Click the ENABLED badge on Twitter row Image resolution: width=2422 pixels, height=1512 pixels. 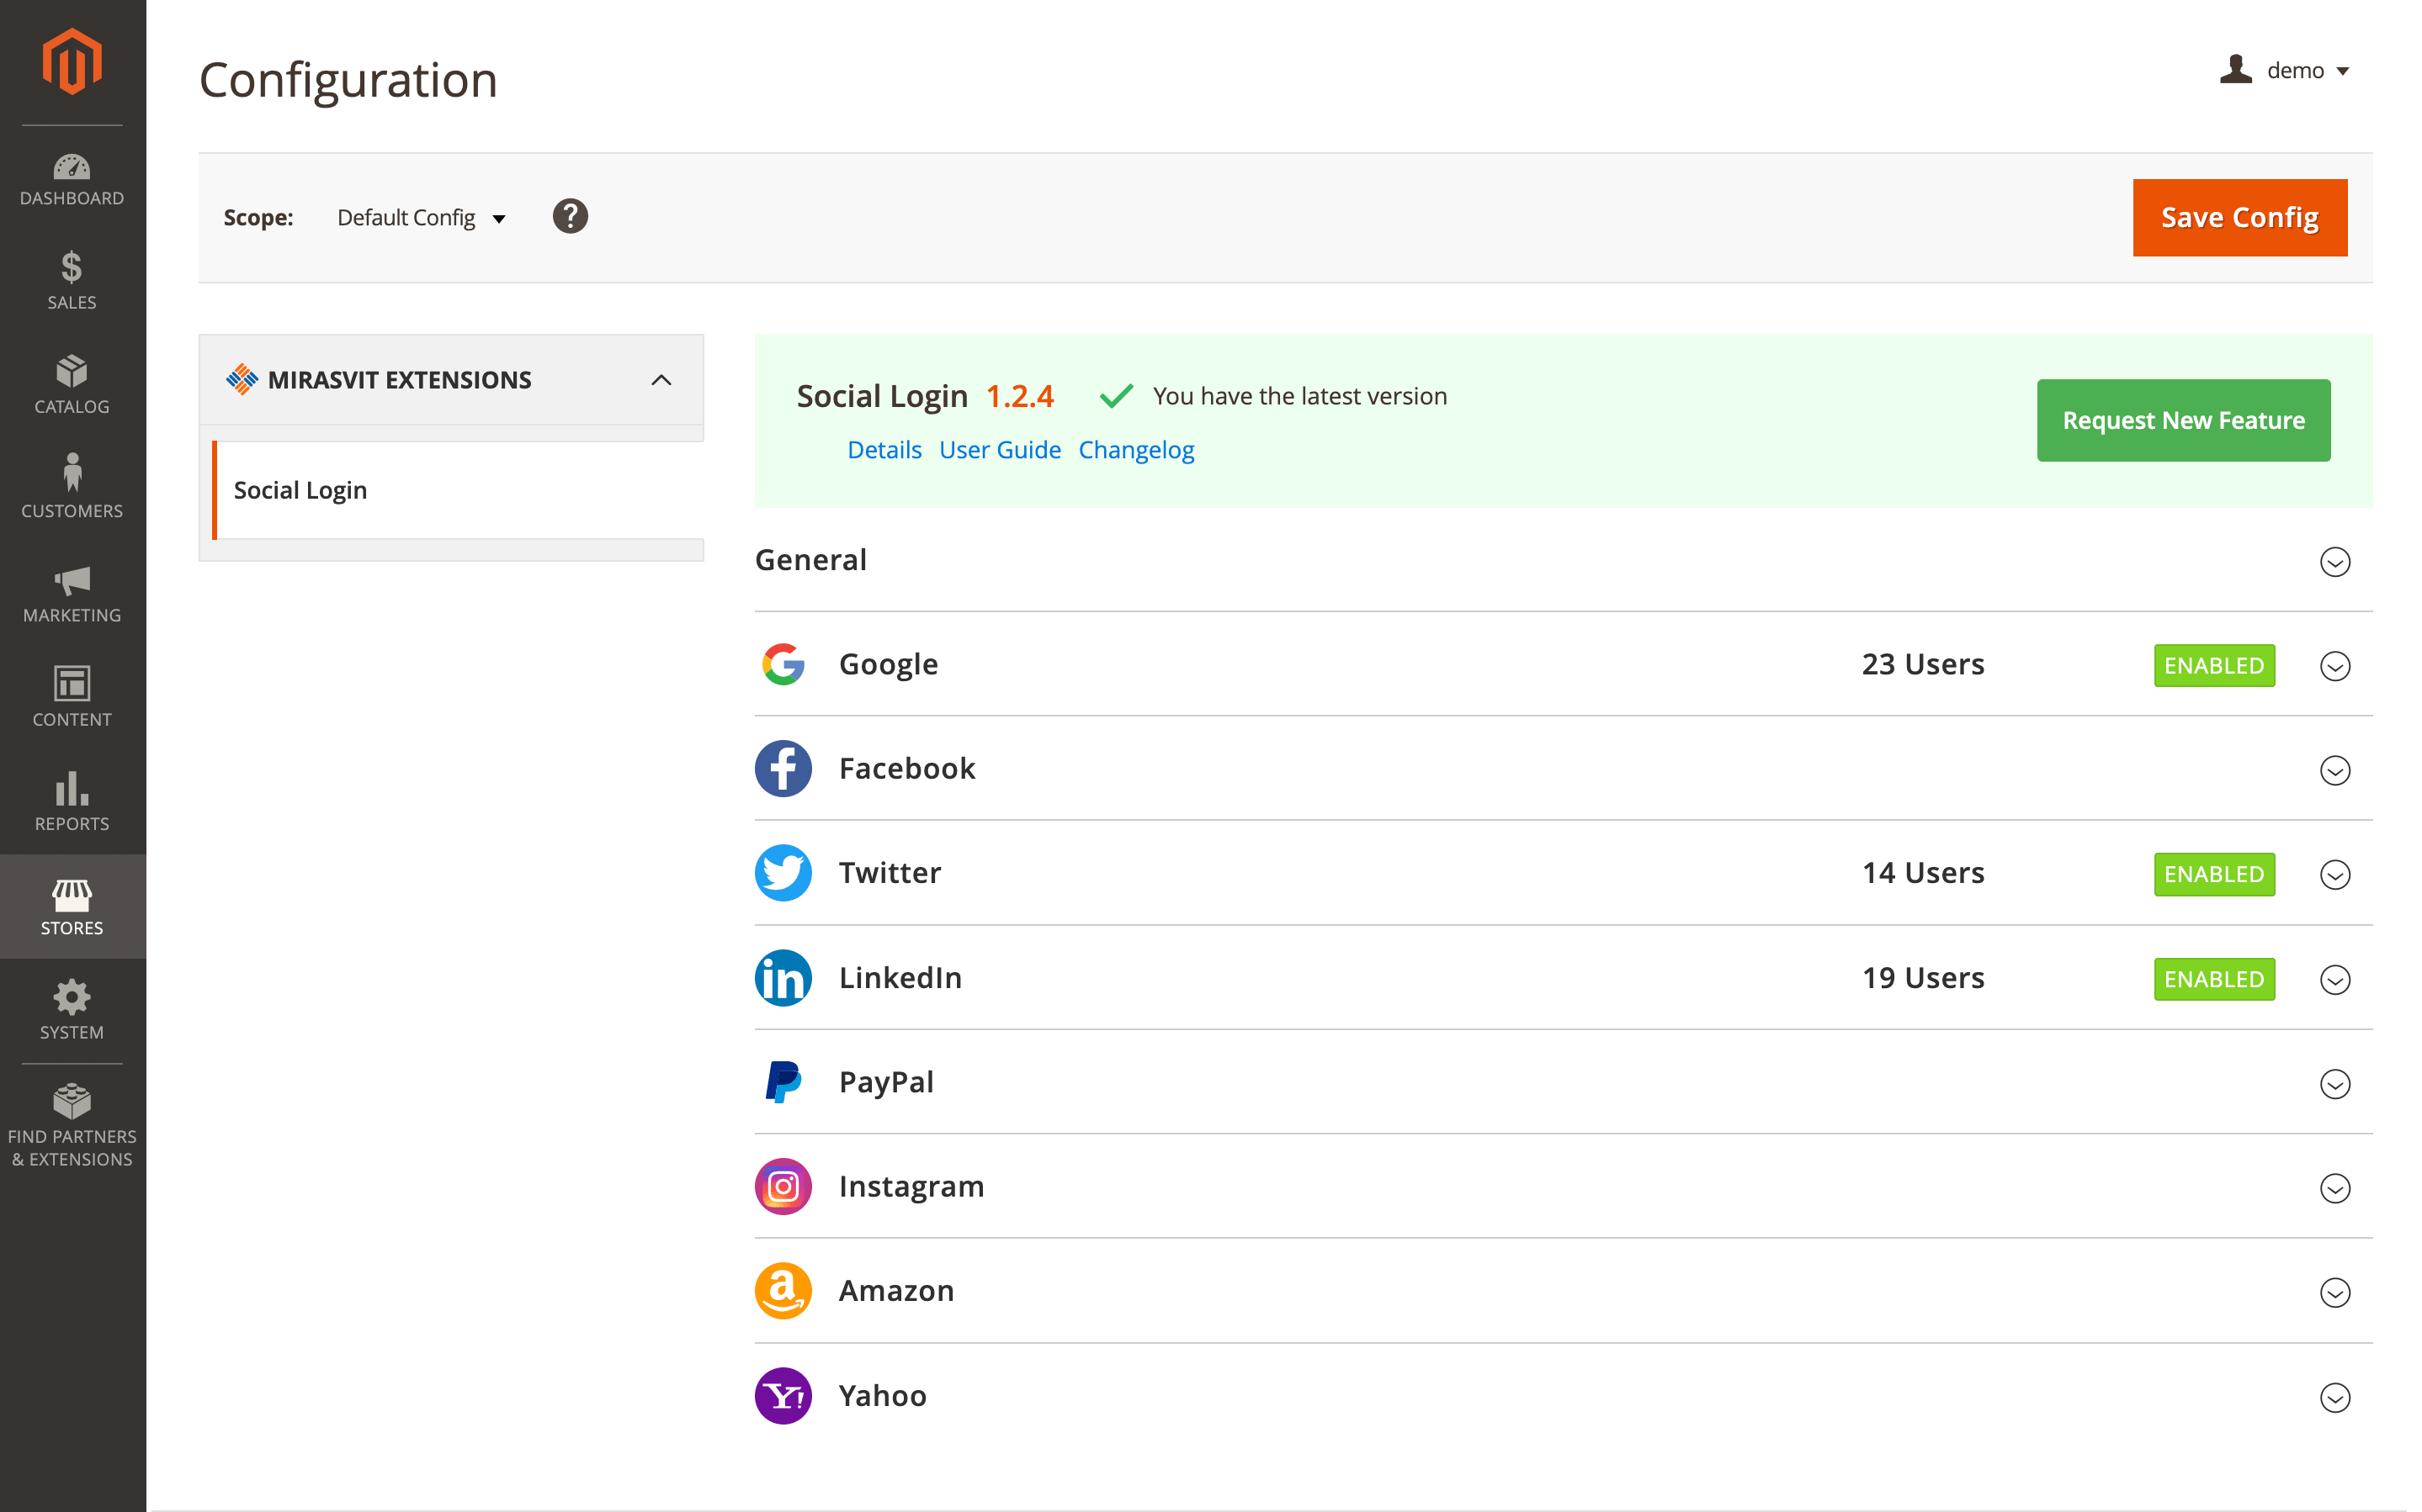[x=2213, y=874]
